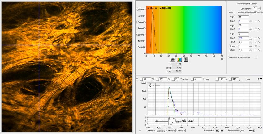Click the magnifier button left of the 'A' button

[173, 60]
